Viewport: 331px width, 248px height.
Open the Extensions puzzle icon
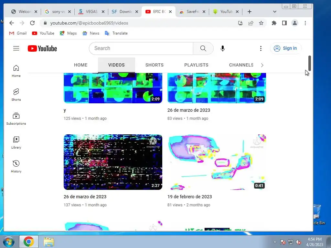[274, 23]
